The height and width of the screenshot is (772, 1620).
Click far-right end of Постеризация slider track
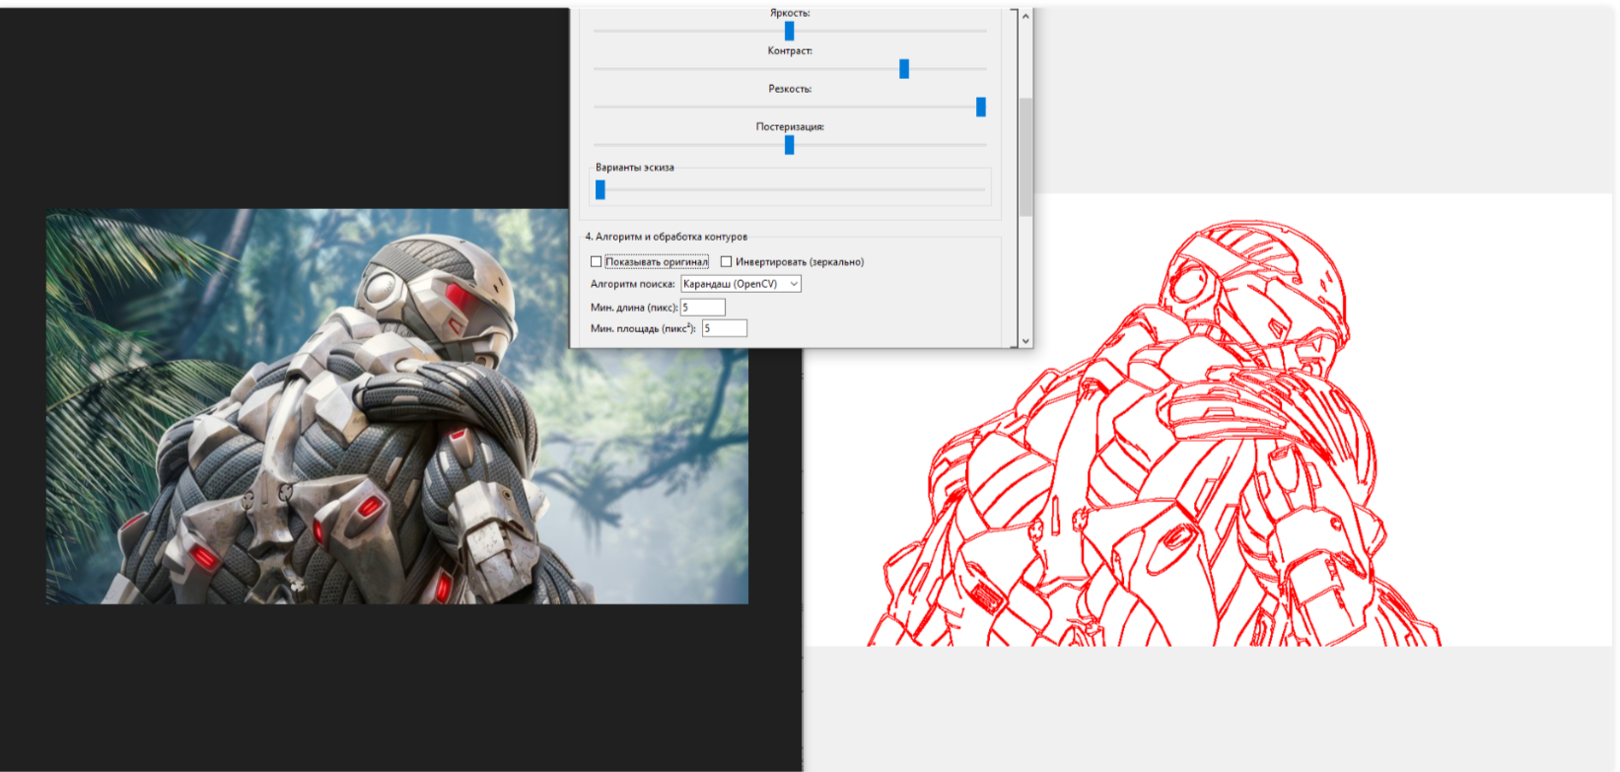coord(983,145)
